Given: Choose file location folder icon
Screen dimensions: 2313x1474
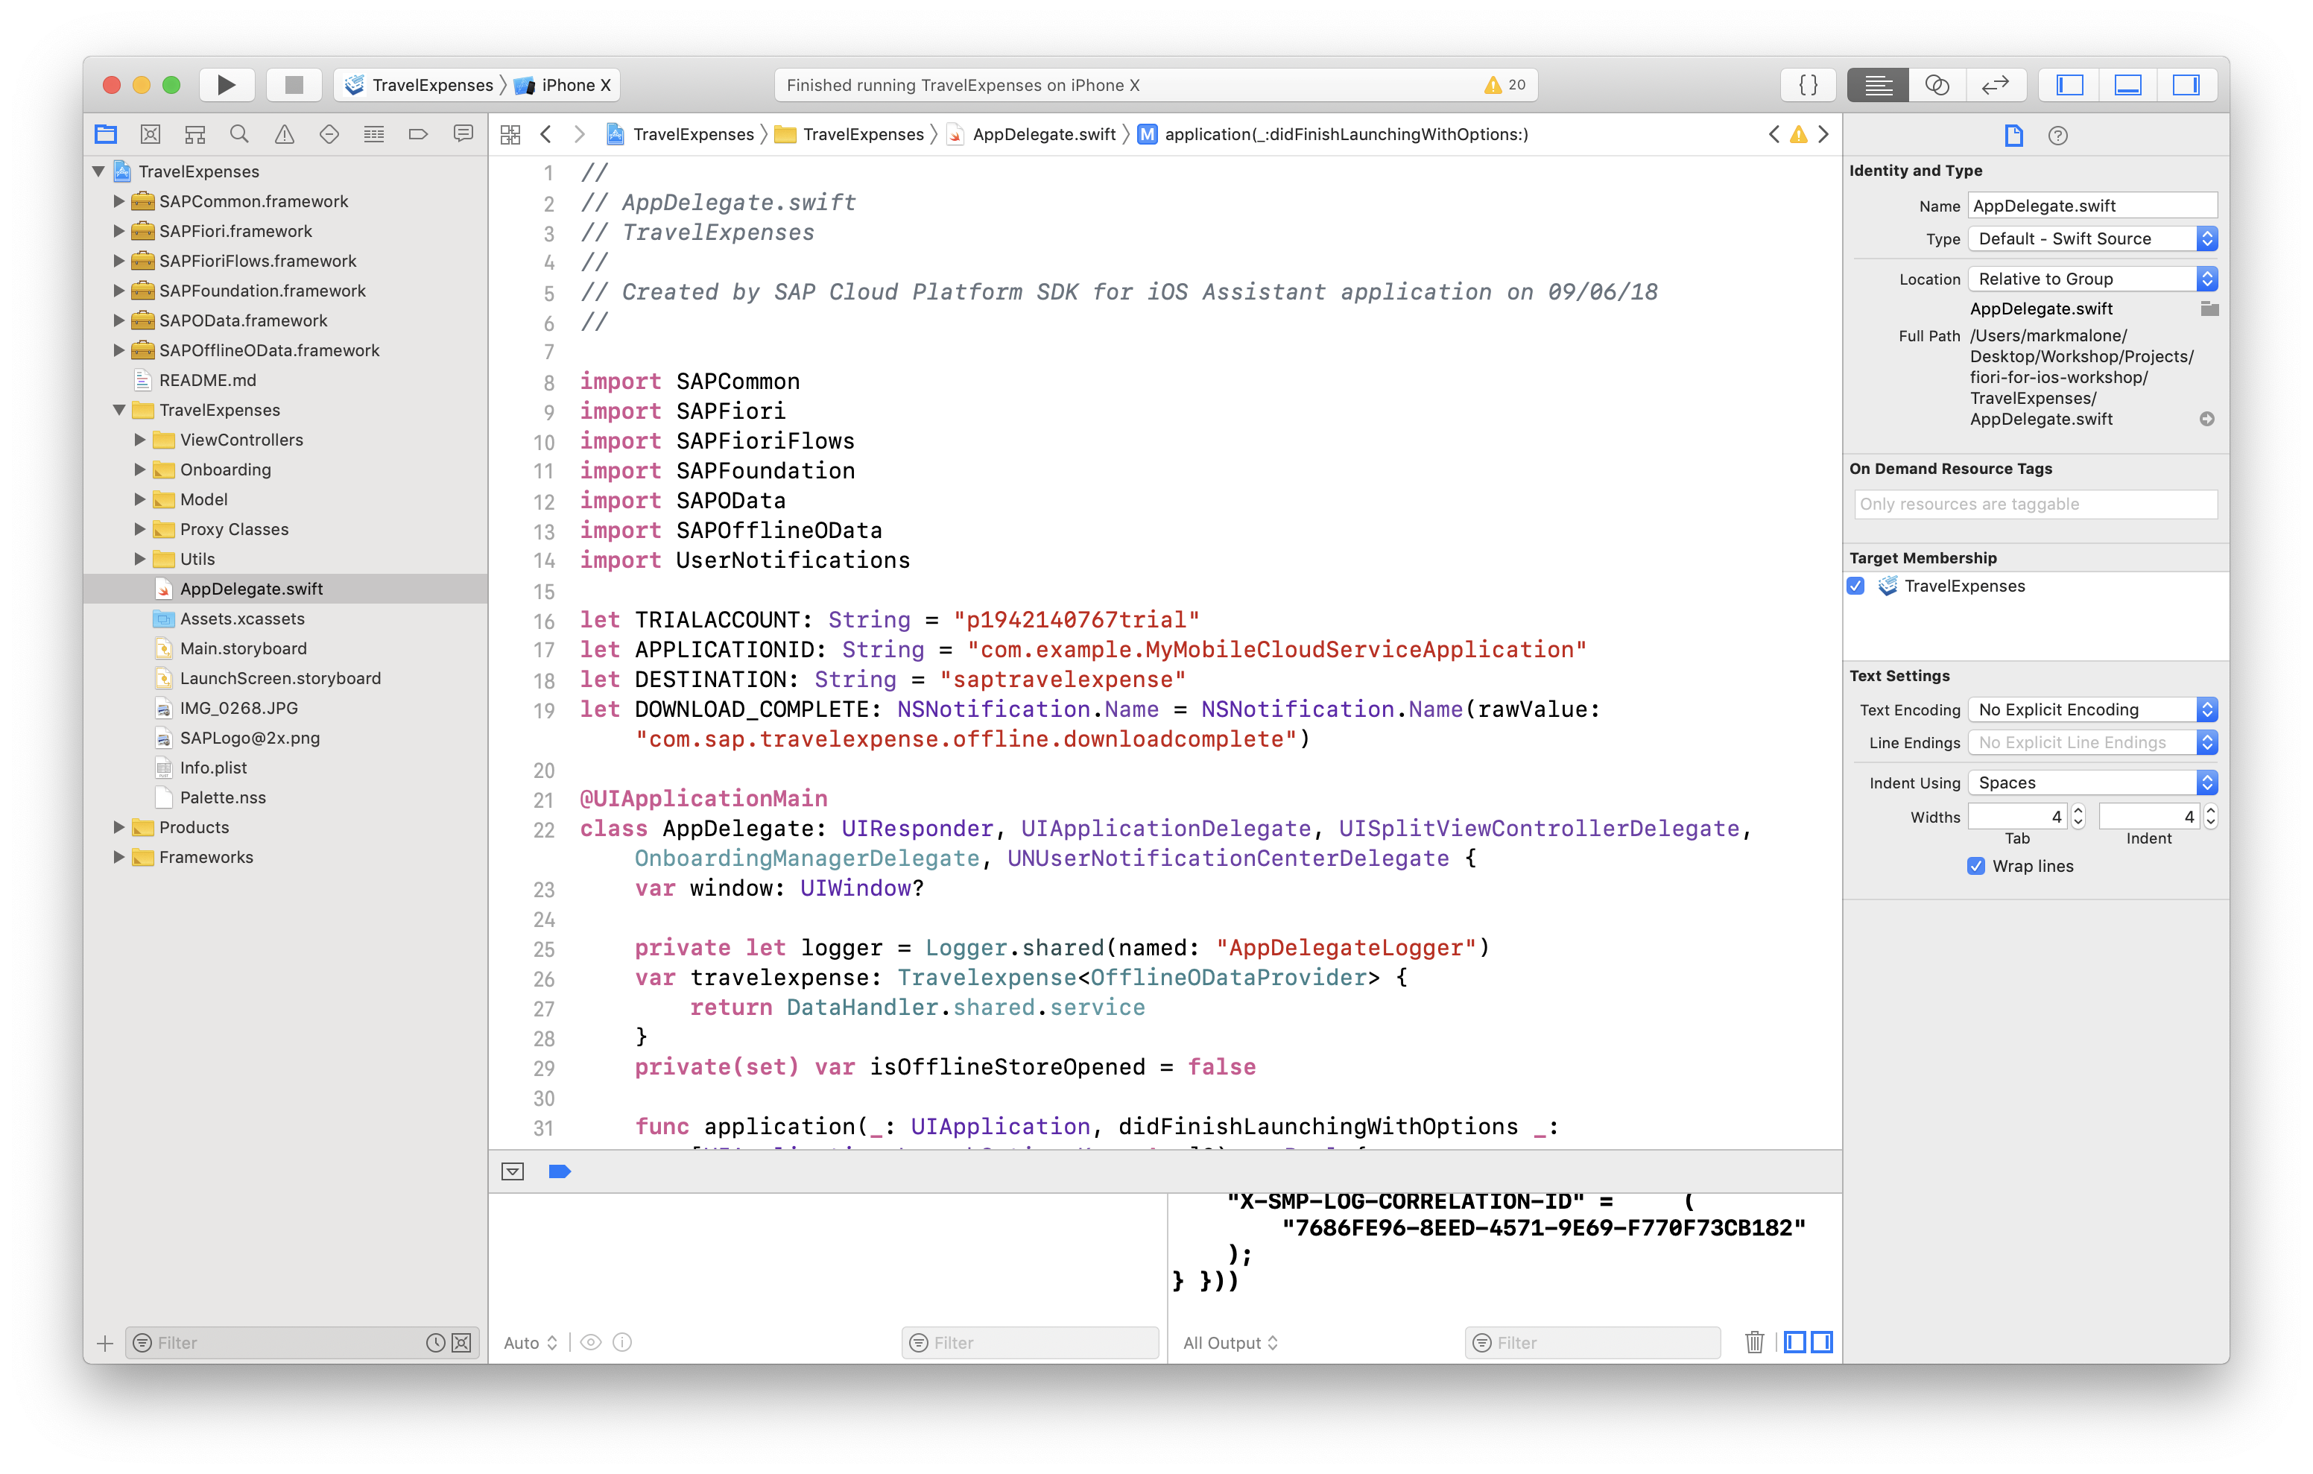Looking at the screenshot, I should [x=2208, y=309].
